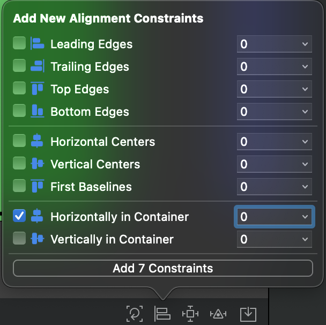Image resolution: width=326 pixels, height=325 pixels.
Task: Check the First Baselines checkbox
Action: (x=19, y=186)
